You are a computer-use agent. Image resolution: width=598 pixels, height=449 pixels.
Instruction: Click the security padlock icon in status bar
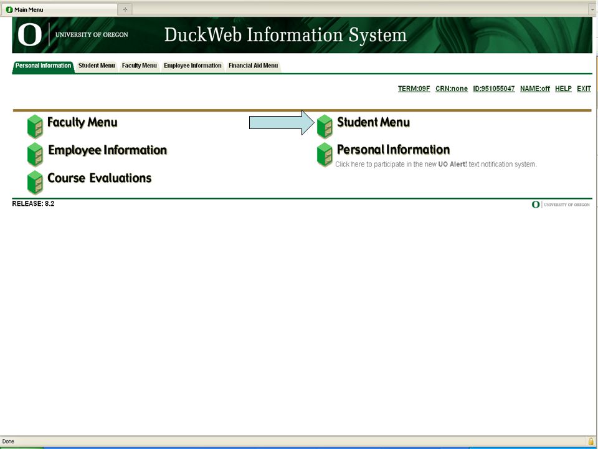tap(591, 442)
